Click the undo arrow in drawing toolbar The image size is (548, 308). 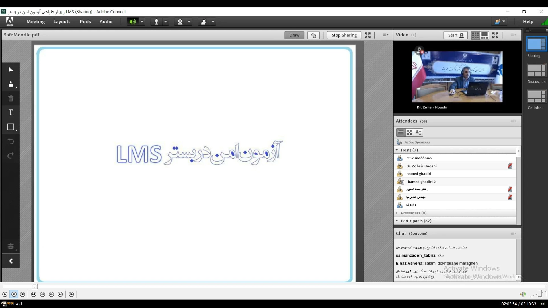click(x=11, y=141)
